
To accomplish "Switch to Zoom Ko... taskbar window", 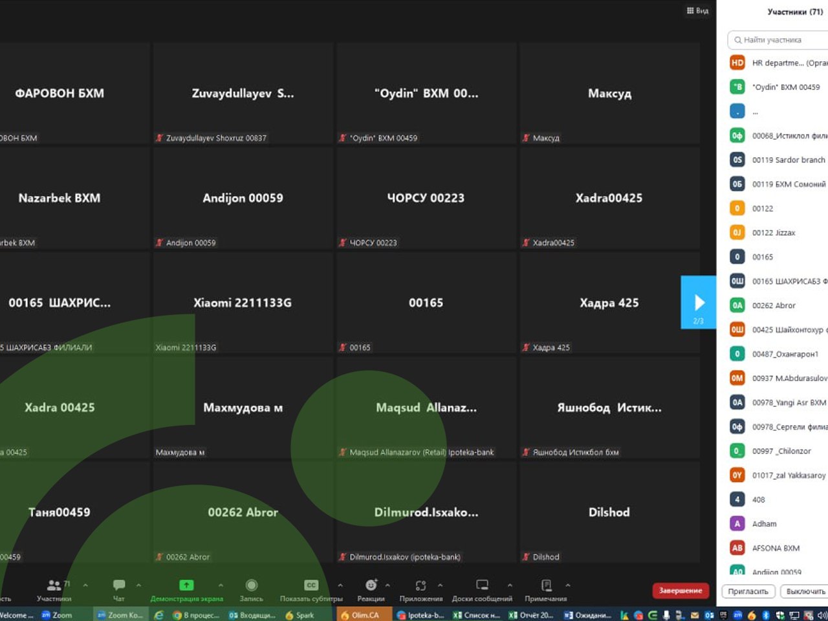I will 120,615.
